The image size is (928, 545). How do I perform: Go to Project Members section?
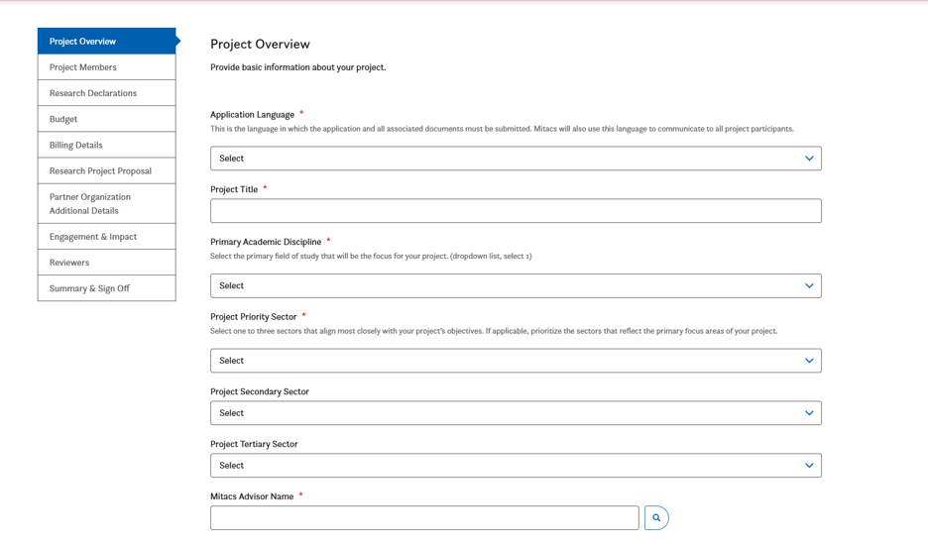click(x=107, y=67)
